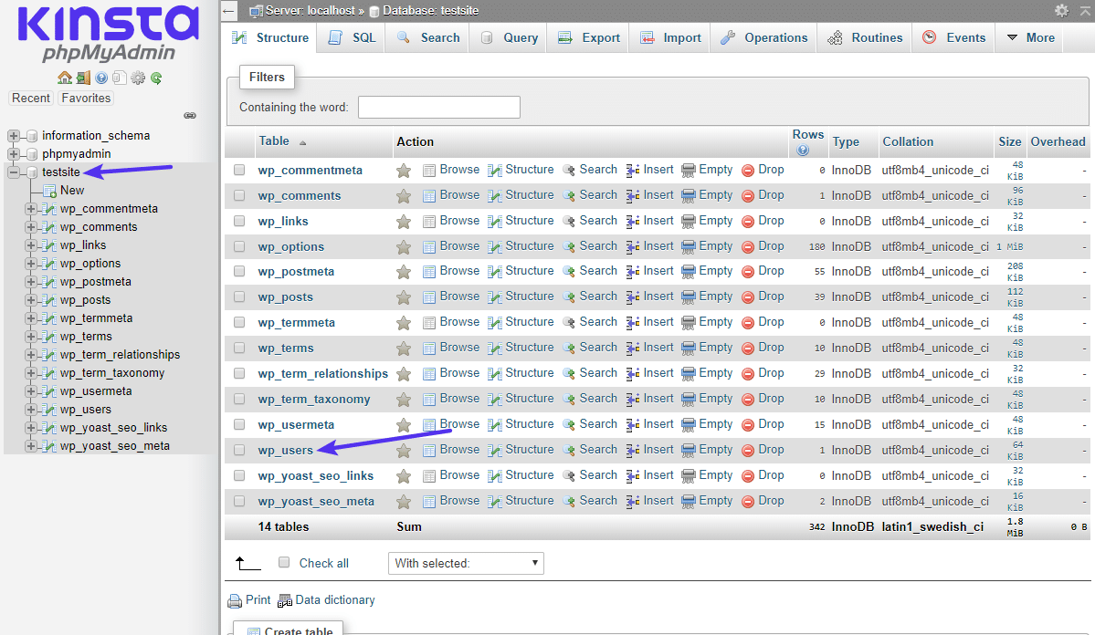This screenshot has height=635, width=1095.
Task: Open the With selected dropdown
Action: click(x=466, y=563)
